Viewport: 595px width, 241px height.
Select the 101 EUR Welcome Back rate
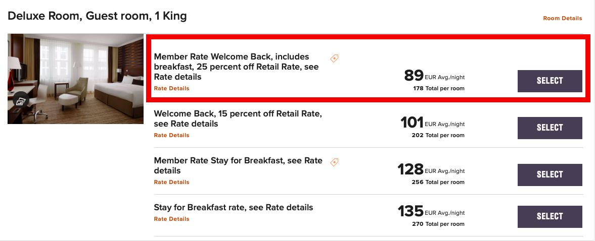tap(550, 128)
